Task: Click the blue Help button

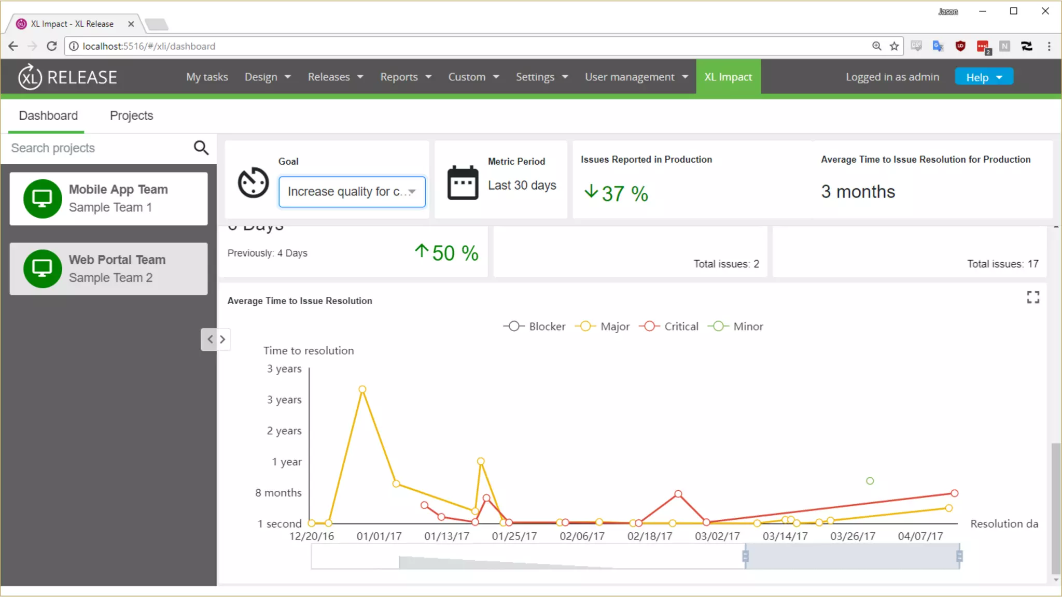Action: click(x=983, y=77)
